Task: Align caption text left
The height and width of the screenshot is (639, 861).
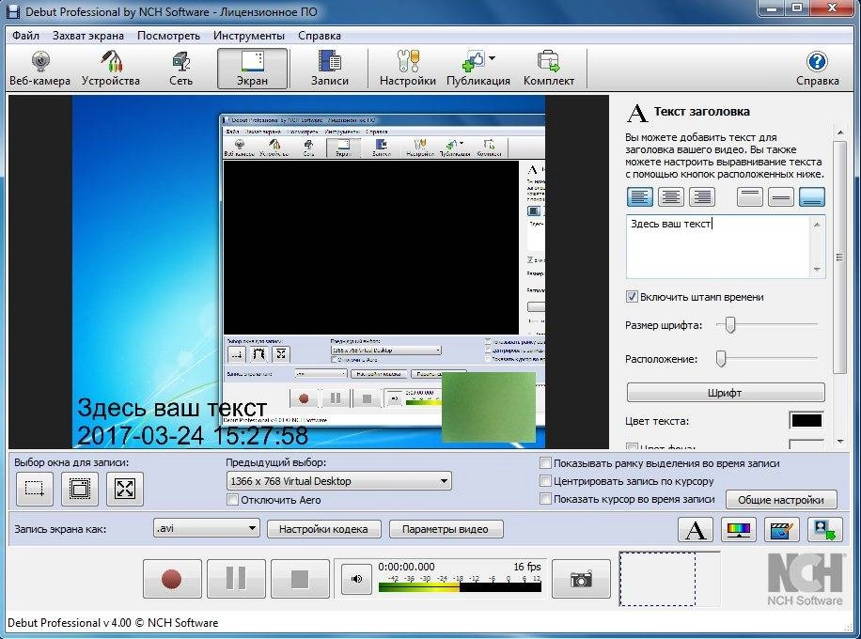Action: click(640, 196)
